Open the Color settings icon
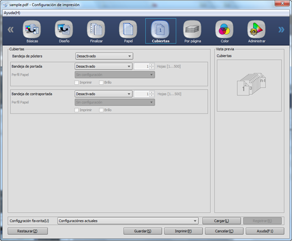The width and height of the screenshot is (292, 241). point(224,32)
